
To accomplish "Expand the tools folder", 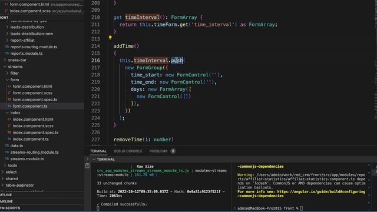I will click(12, 165).
